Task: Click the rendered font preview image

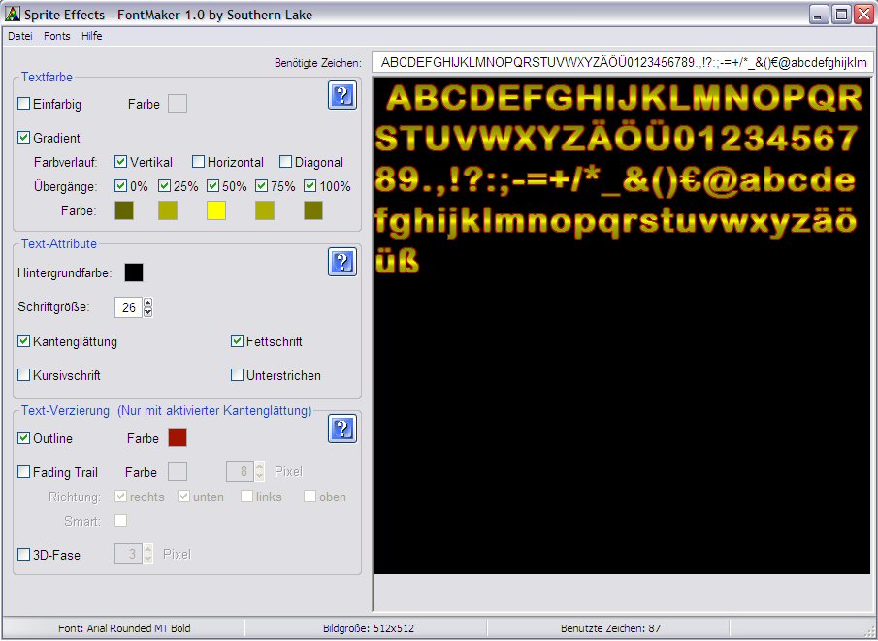Action: coord(622,326)
